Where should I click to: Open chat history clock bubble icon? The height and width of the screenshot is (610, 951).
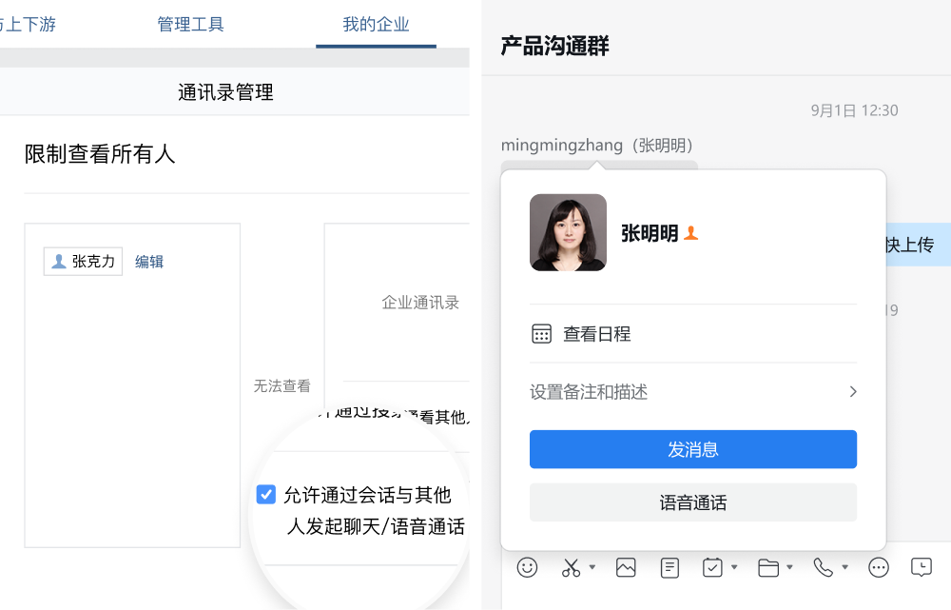point(922,567)
